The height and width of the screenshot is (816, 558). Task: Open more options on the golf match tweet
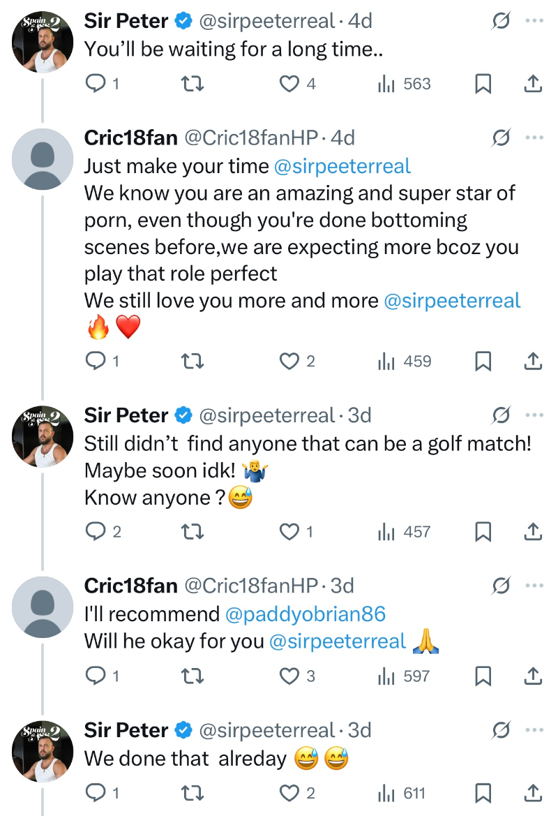[x=534, y=415]
